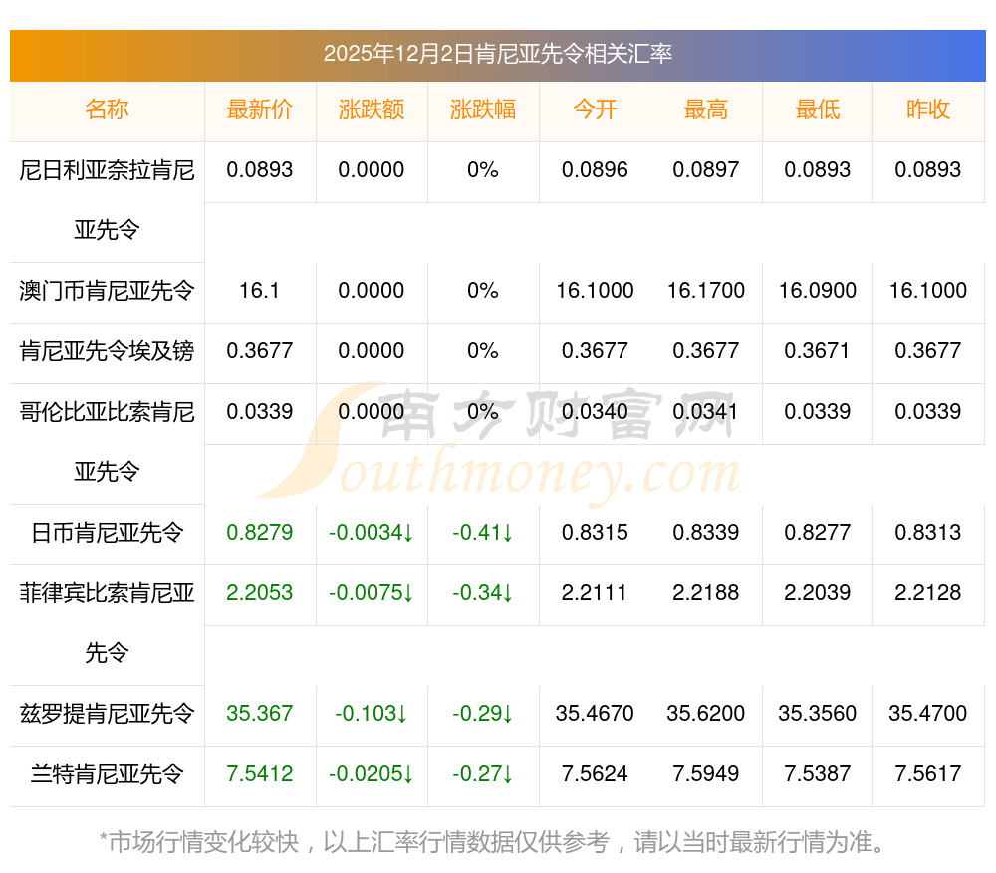996x873 pixels.
Task: Select the 今开 column header
Action: pyautogui.click(x=595, y=109)
